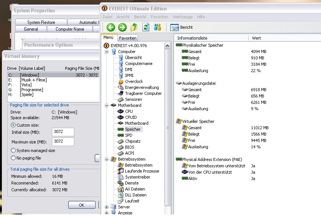Open the IPMI tree item
Image resolution: width=321 pixels, height=217 pixels.
[129, 75]
